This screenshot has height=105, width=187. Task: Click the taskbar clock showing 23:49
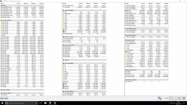[x=179, y=103]
